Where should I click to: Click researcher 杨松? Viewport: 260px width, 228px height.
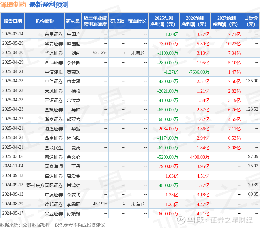point(76,91)
